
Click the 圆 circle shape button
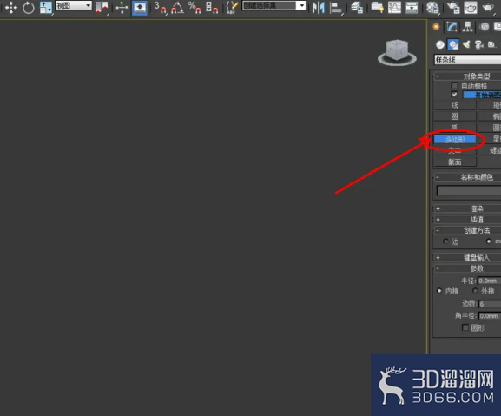tap(455, 116)
